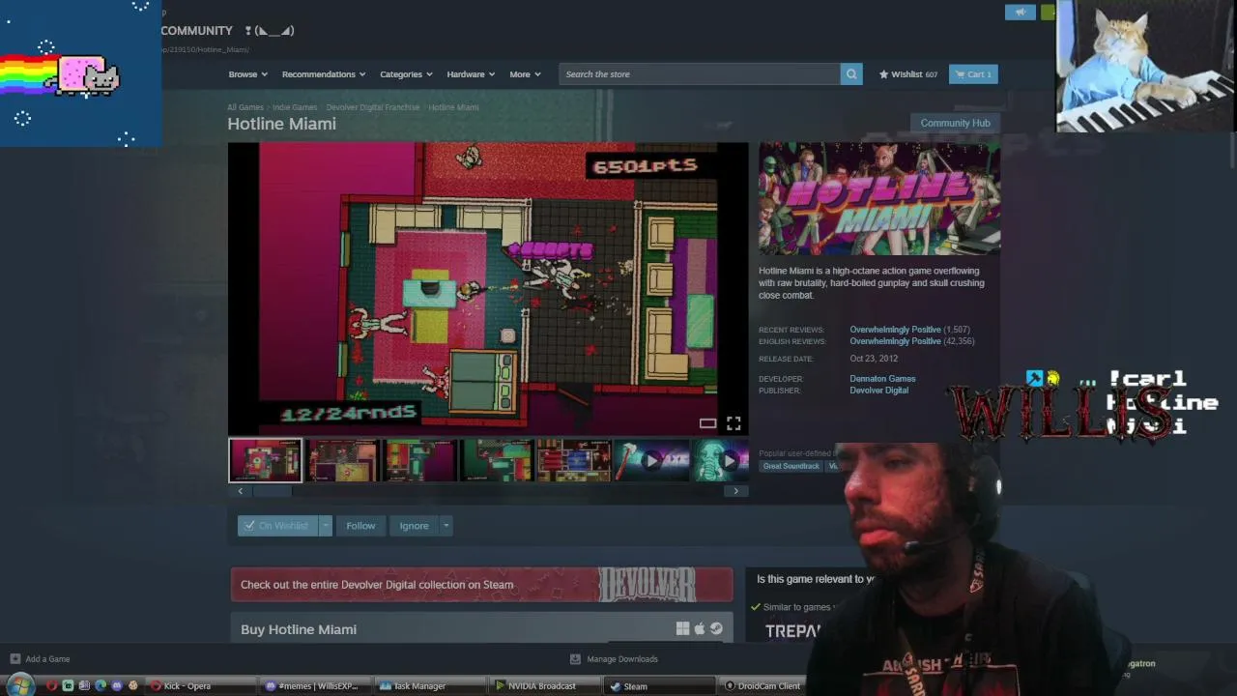Open the Community Hub button
The width and height of the screenshot is (1237, 696).
click(x=955, y=123)
